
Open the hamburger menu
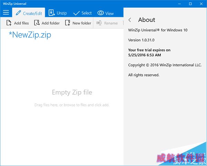(6, 12)
